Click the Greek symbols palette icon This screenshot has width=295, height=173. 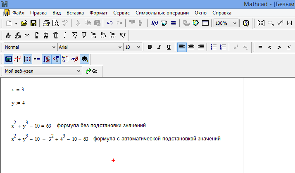point(75,59)
